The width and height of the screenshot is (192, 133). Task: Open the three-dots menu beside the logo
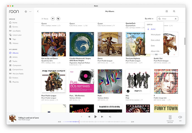[30, 11]
